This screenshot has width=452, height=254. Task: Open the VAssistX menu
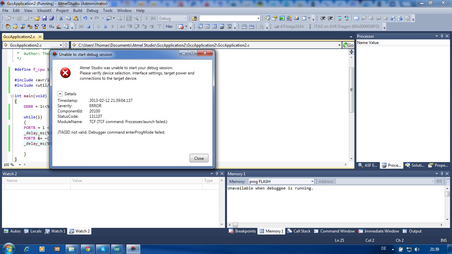pyautogui.click(x=44, y=11)
